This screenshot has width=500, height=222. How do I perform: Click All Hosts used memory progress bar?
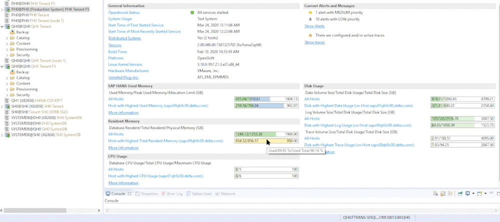[266, 99]
